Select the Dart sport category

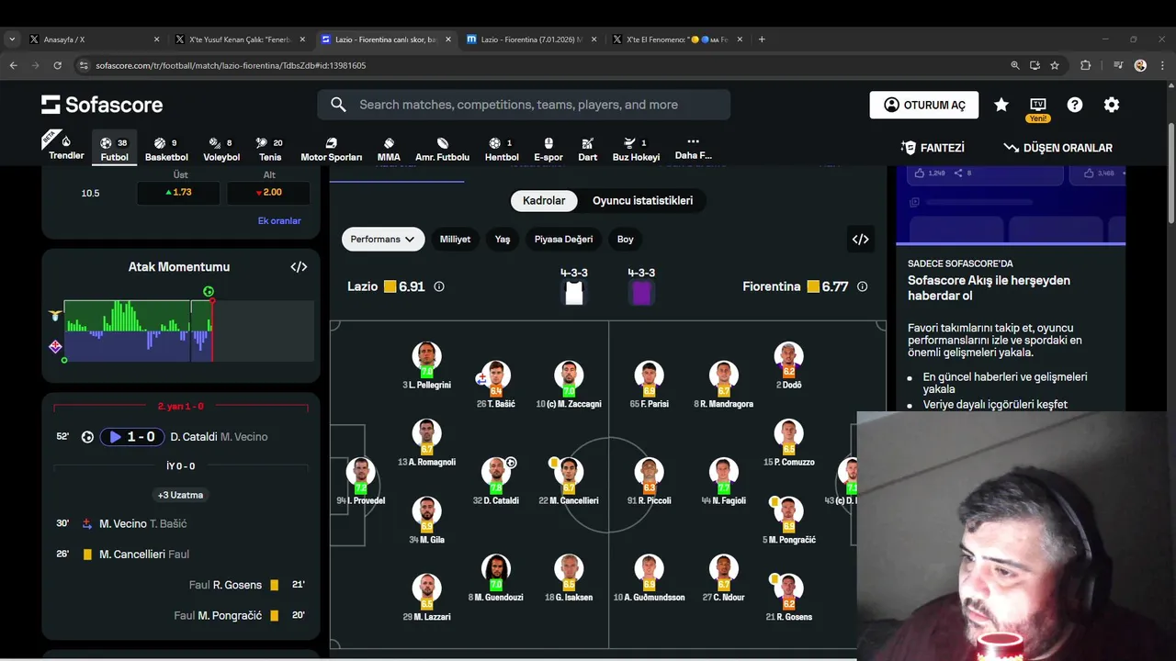pyautogui.click(x=588, y=149)
